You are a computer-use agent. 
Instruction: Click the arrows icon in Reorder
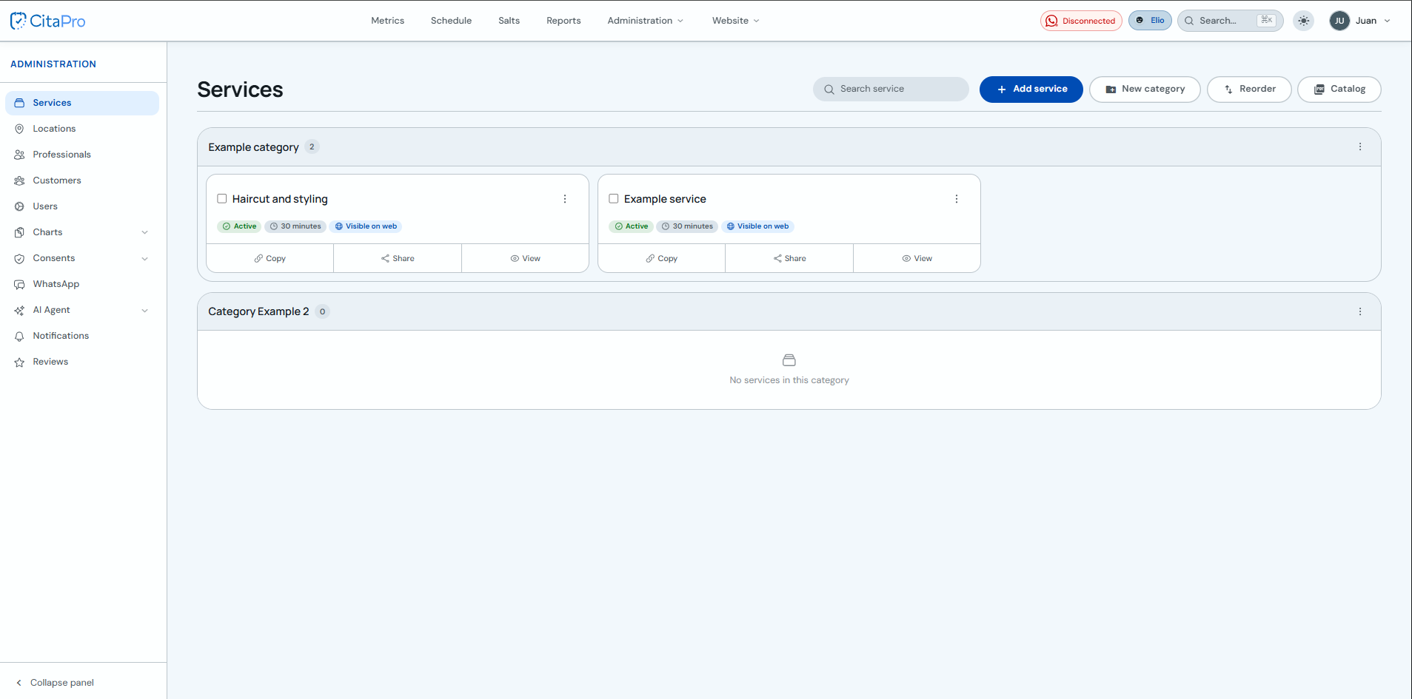1228,90
